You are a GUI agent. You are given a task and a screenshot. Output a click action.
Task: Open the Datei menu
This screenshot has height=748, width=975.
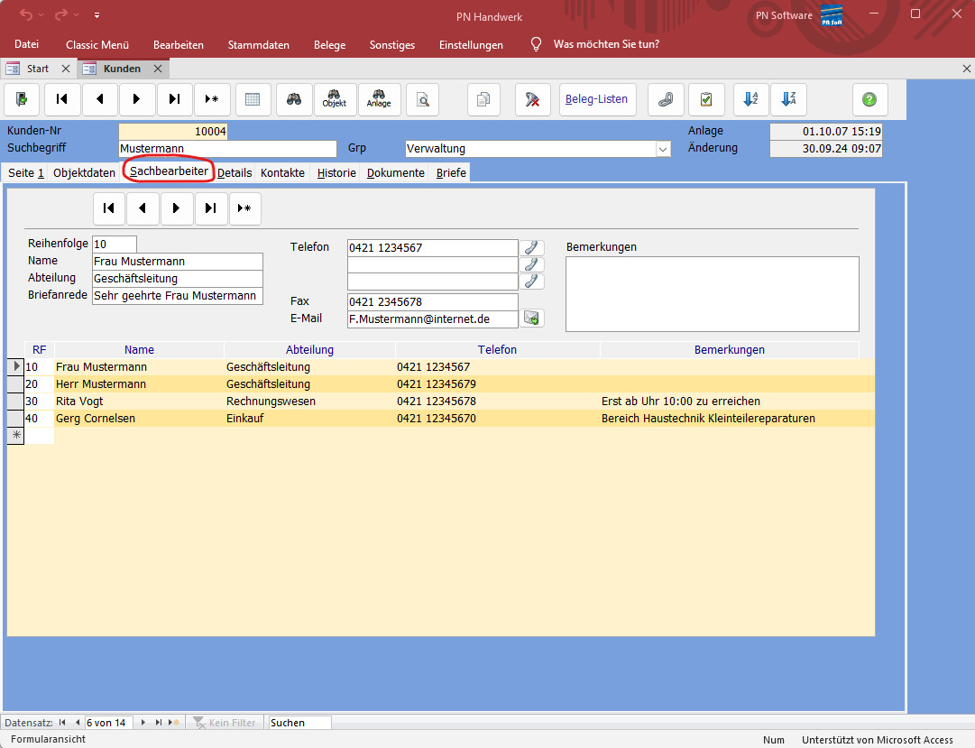click(27, 44)
